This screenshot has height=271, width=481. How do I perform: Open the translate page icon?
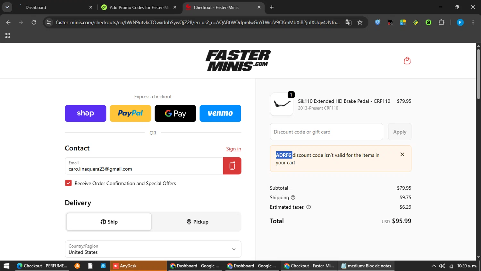pos(348,22)
